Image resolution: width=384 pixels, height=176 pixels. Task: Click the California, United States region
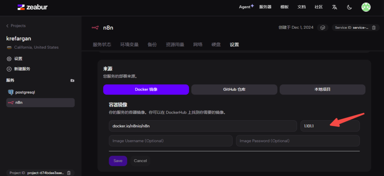point(36,47)
